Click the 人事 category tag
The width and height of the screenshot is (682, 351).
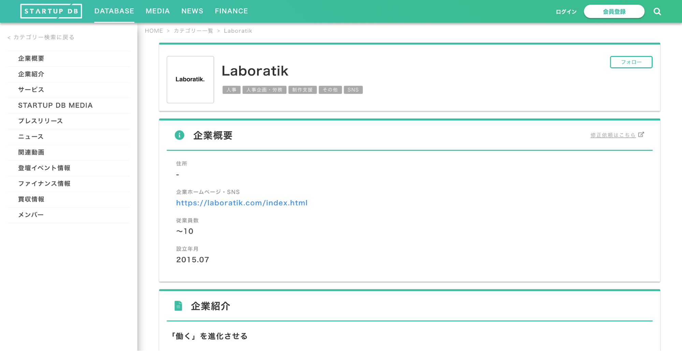231,90
